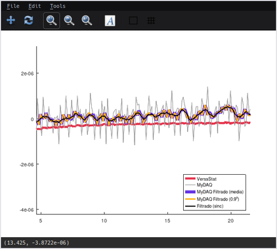Activate the insert text annotation tool
277x249 pixels.
click(x=110, y=20)
